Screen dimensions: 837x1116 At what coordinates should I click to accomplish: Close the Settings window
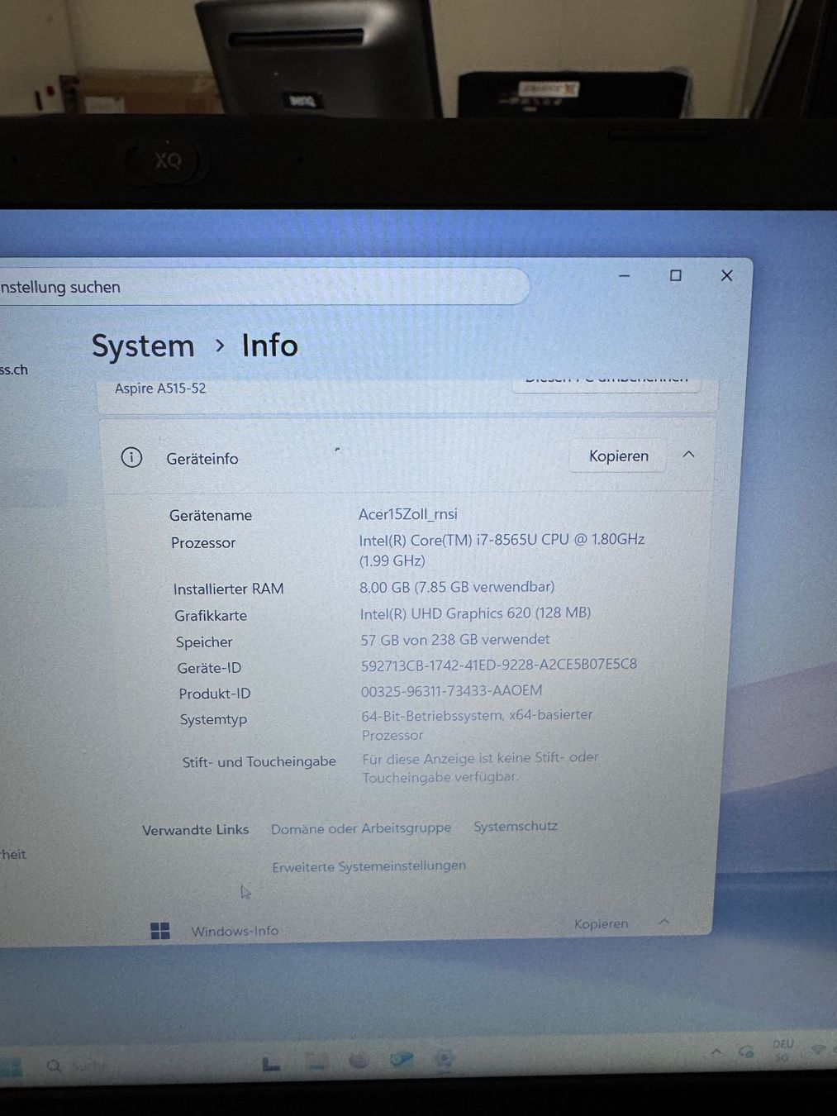(x=726, y=275)
